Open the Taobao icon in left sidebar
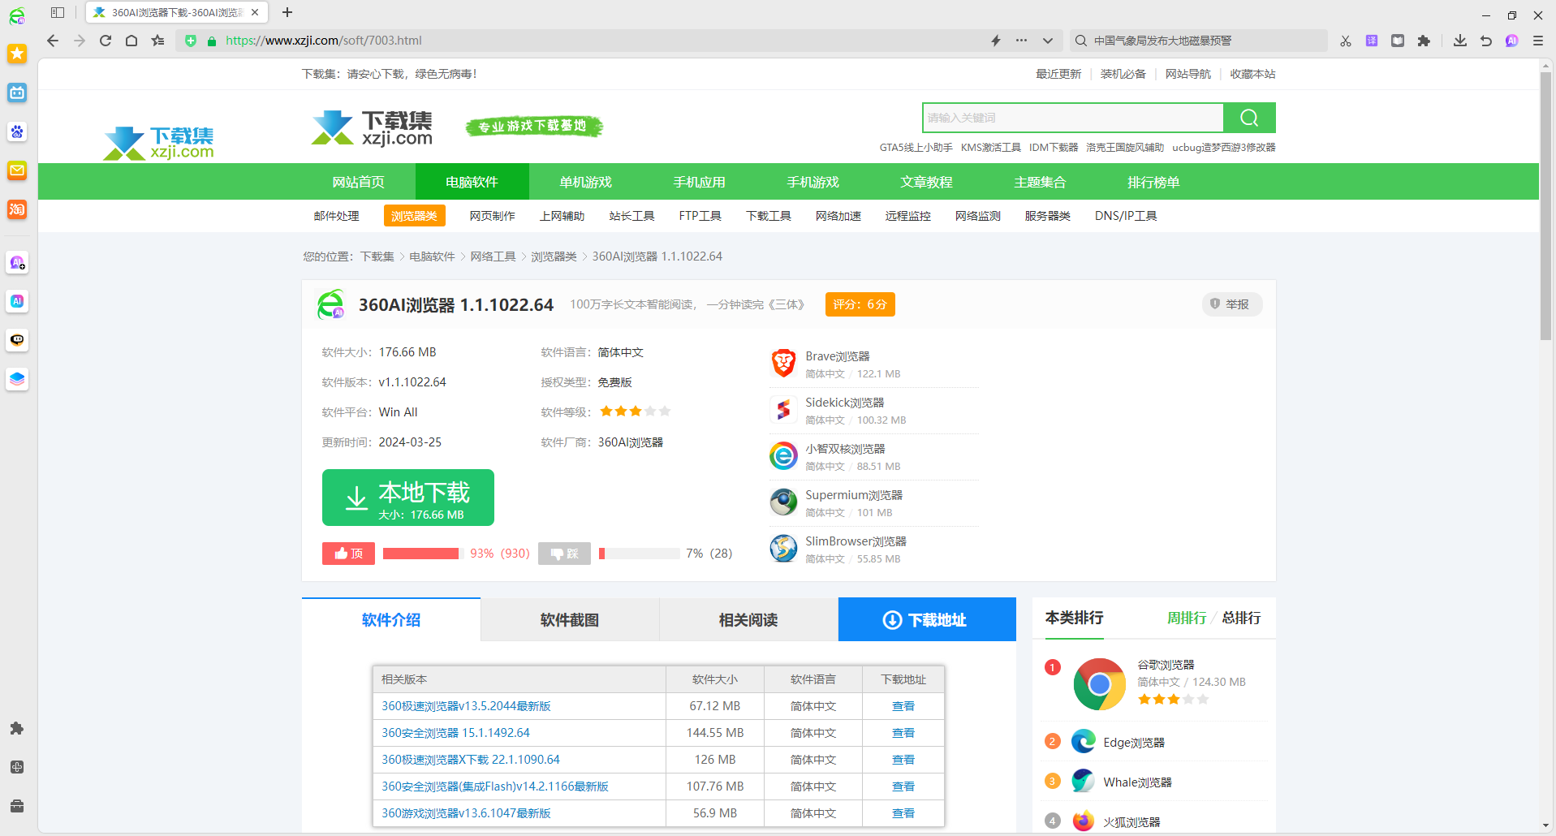Viewport: 1556px width, 836px height. click(17, 209)
